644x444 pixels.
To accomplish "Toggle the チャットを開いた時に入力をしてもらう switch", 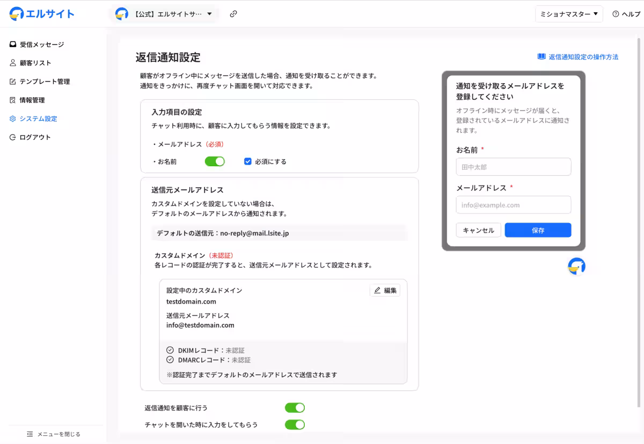I will click(295, 424).
